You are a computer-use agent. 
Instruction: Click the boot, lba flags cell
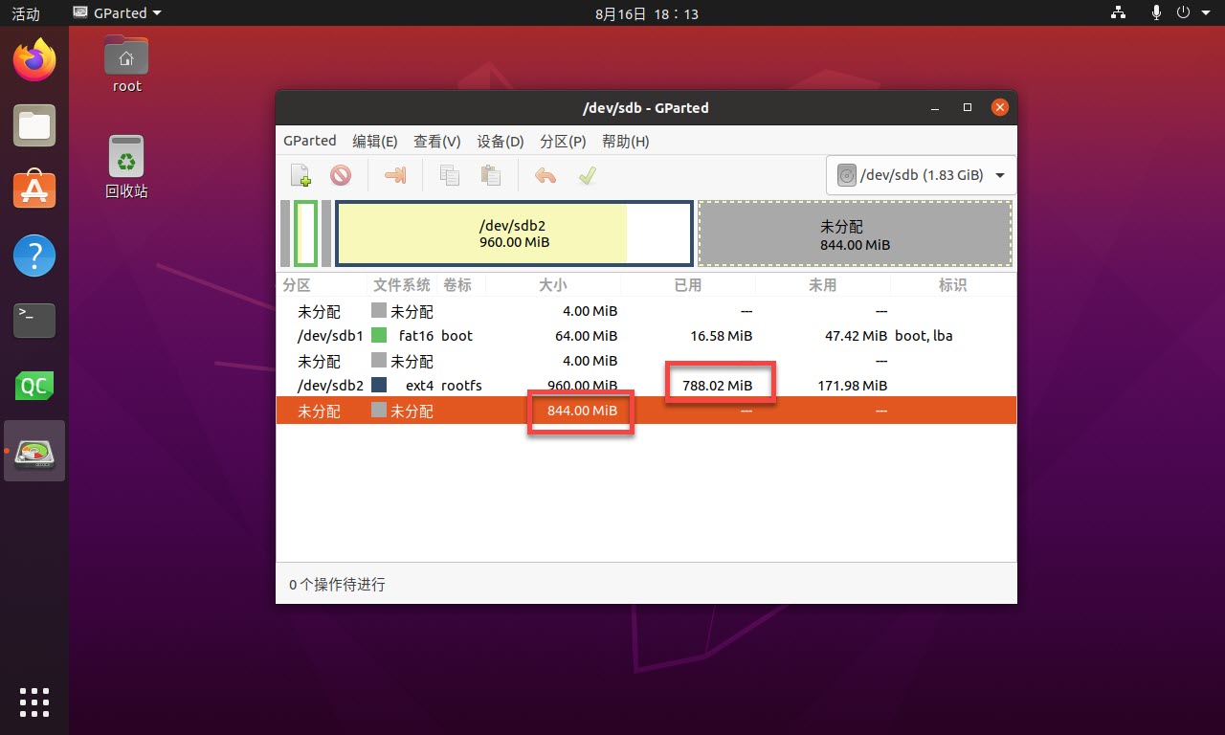click(924, 336)
